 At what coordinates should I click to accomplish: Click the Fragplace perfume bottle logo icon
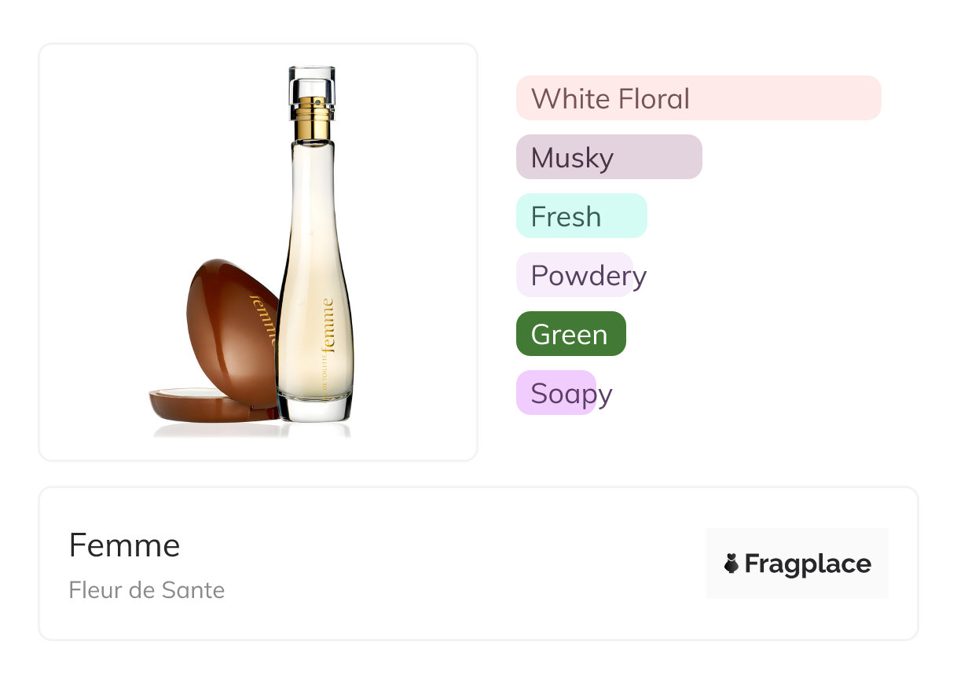tap(731, 563)
